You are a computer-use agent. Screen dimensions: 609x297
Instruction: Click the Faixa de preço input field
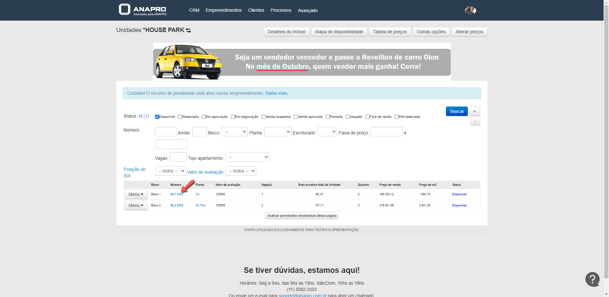(386, 132)
